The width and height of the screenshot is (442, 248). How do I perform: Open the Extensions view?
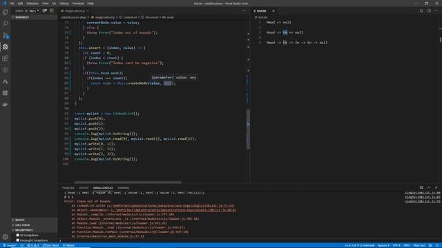click(5, 58)
